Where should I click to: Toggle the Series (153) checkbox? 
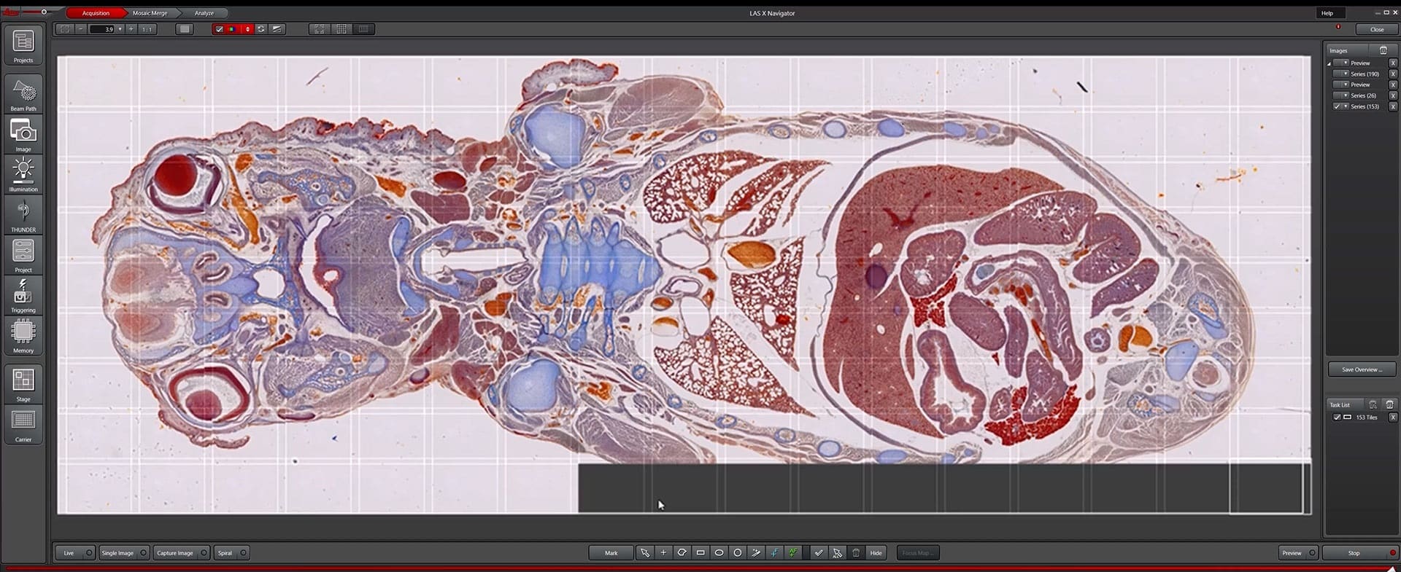pos(1337,106)
